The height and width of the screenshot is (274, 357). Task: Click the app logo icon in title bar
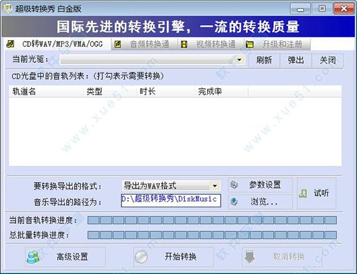pyautogui.click(x=8, y=8)
